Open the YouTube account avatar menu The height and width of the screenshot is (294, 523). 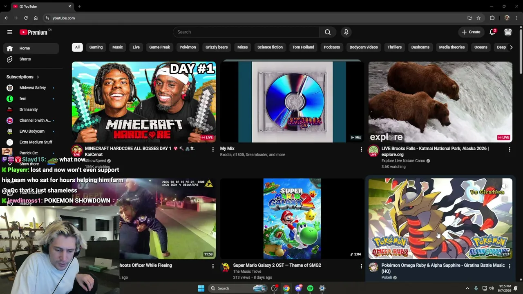[x=508, y=32]
